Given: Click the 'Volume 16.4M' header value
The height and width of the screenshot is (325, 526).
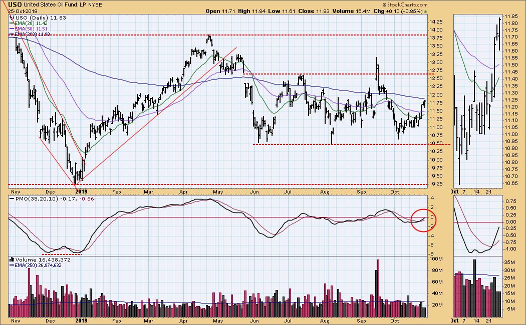Looking at the screenshot, I should (x=352, y=11).
